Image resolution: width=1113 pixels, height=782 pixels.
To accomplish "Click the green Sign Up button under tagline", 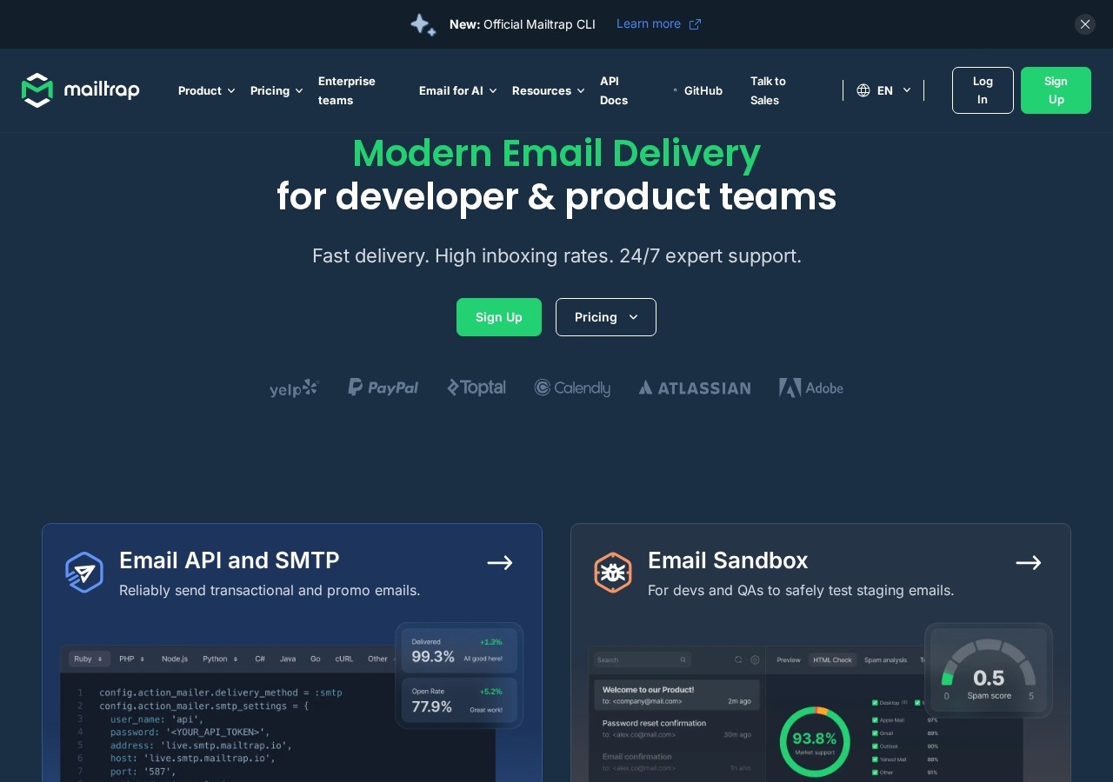I will tap(499, 317).
